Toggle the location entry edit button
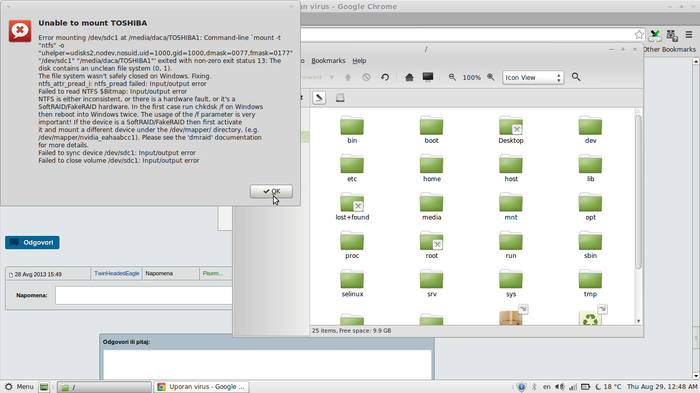 pos(319,97)
